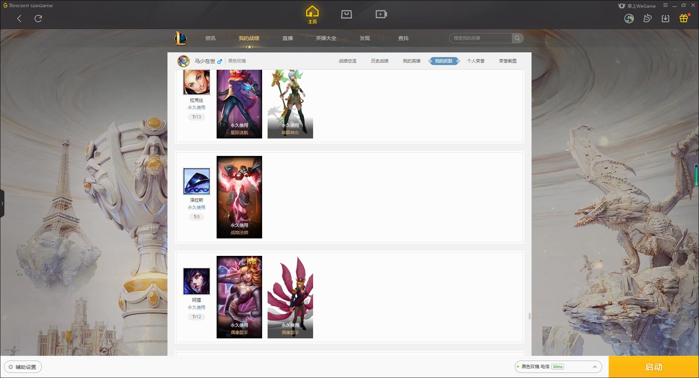699x378 pixels.
Task: Open the 查找 tab
Action: 403,38
